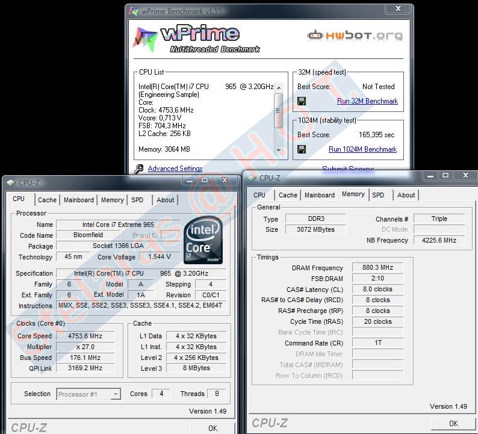
Task: Click the Revision value C0/C1
Action: pyautogui.click(x=211, y=295)
